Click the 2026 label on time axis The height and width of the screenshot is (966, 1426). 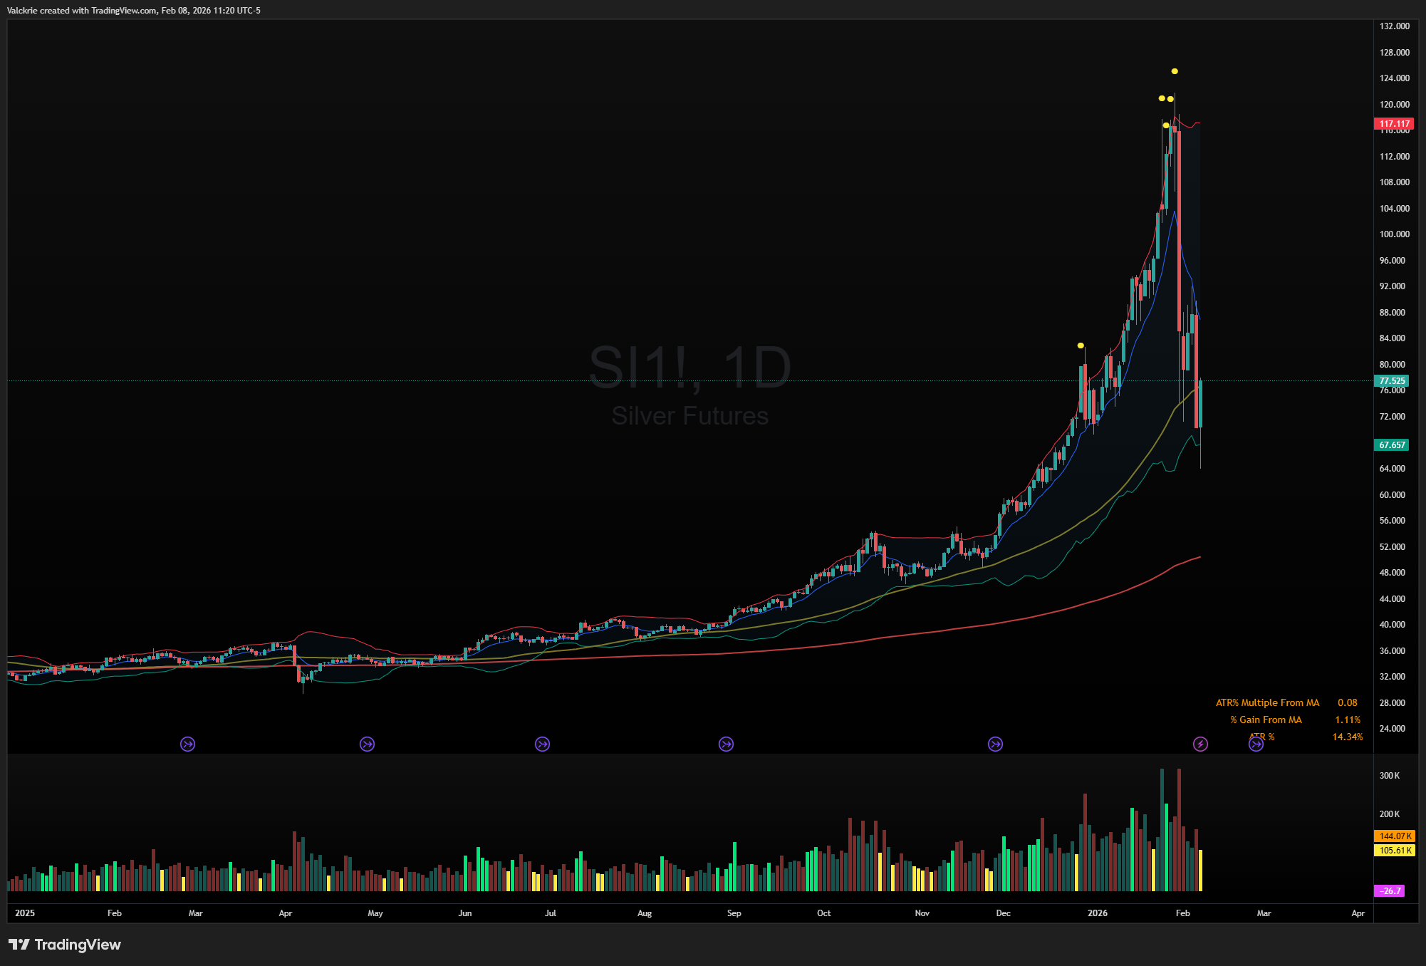click(x=1098, y=913)
